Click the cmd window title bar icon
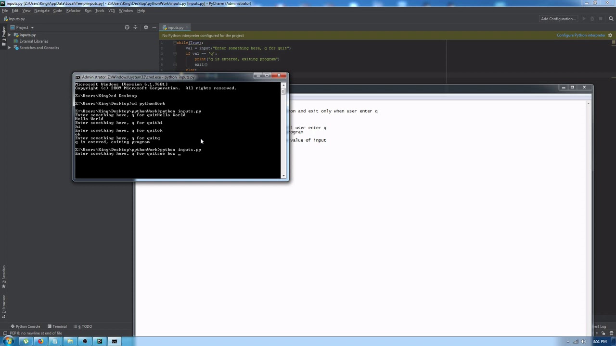Viewport: 616px width, 346px height. [x=78, y=77]
